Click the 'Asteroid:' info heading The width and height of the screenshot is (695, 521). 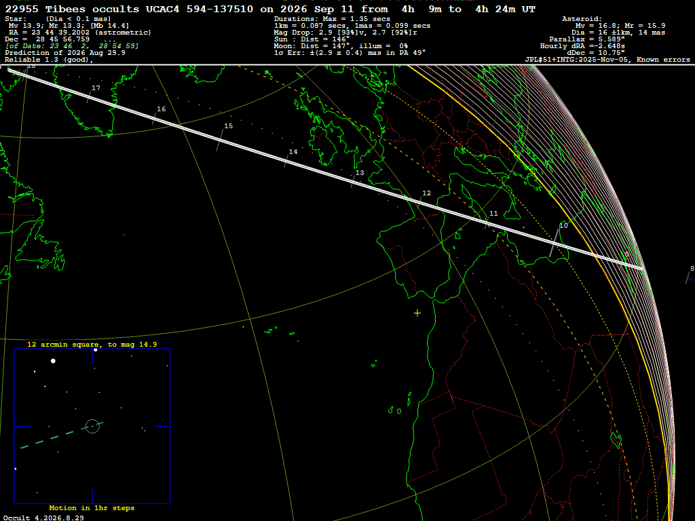pyautogui.click(x=582, y=19)
